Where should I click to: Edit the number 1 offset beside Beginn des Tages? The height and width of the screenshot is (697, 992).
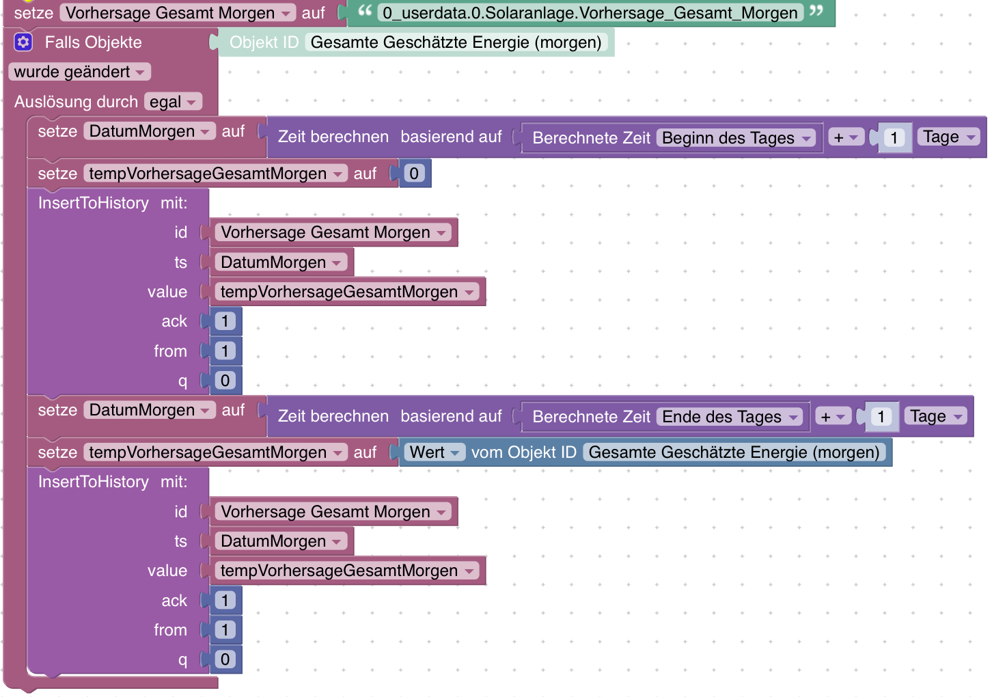[x=894, y=138]
